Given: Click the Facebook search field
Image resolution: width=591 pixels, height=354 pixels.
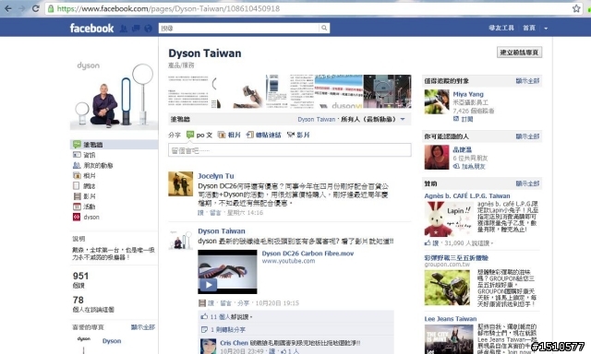Looking at the screenshot, I should pyautogui.click(x=239, y=29).
